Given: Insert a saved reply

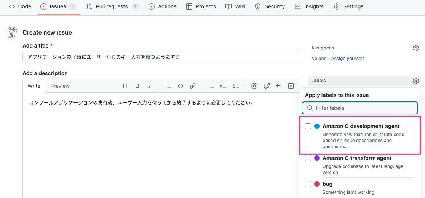Looking at the screenshot, I should 279,86.
